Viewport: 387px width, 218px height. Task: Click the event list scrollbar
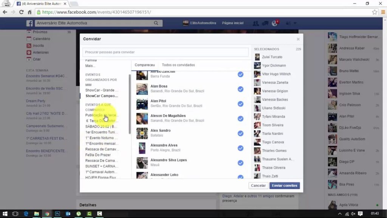(x=130, y=104)
